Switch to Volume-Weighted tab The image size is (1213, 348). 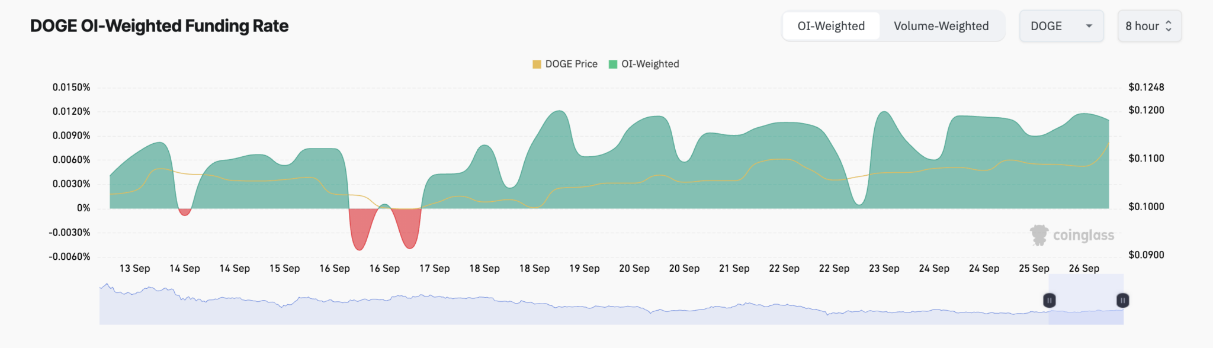(x=941, y=26)
